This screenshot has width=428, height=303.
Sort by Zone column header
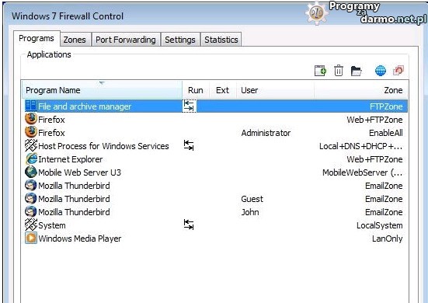click(x=360, y=90)
